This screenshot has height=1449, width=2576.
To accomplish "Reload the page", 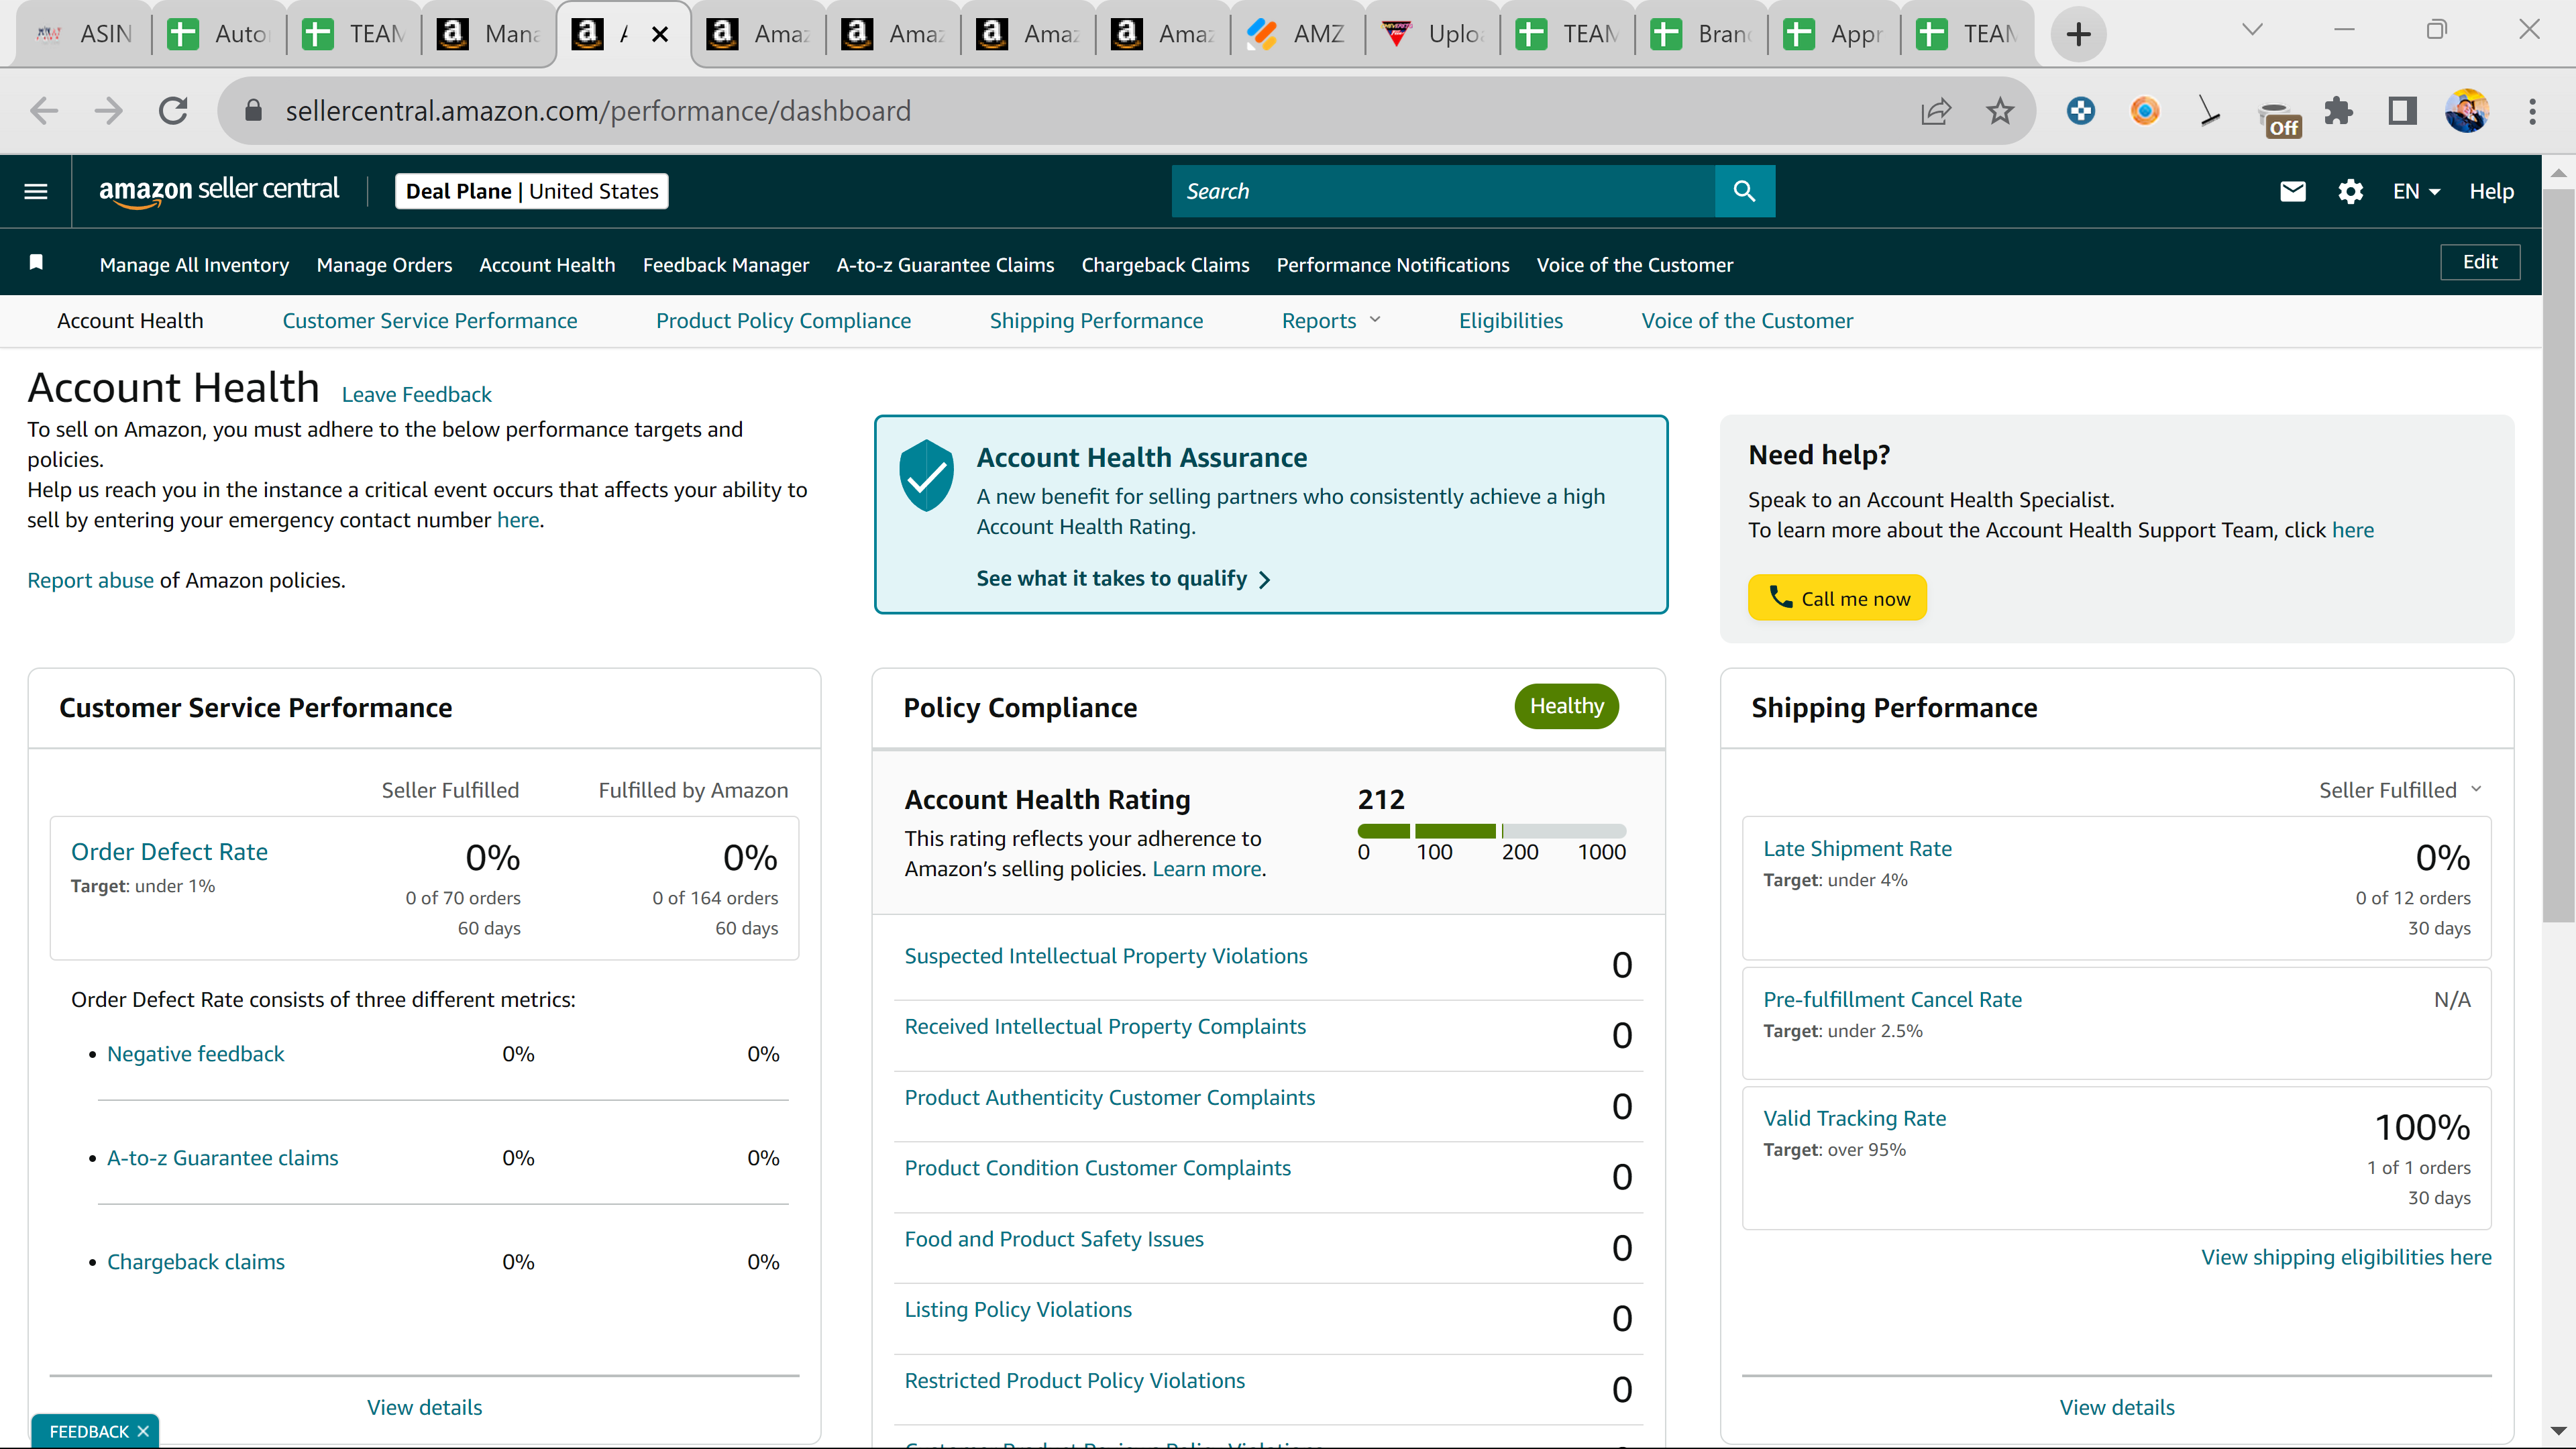I will click(x=173, y=111).
